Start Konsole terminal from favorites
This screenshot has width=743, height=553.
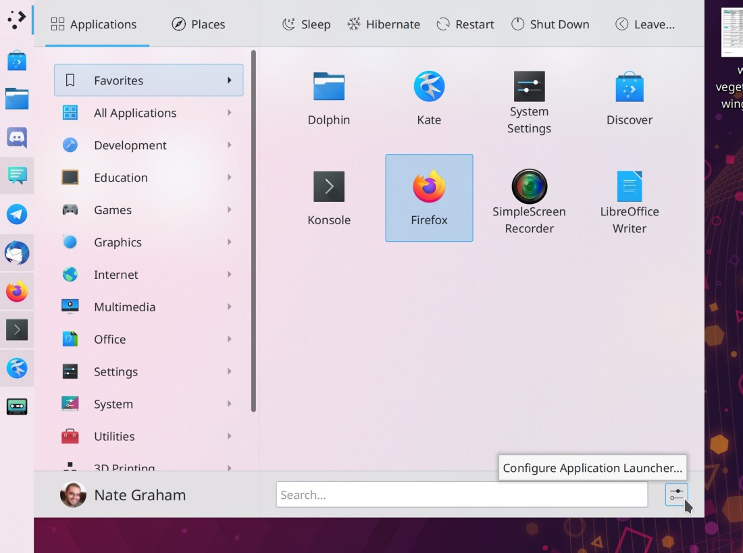coord(329,199)
